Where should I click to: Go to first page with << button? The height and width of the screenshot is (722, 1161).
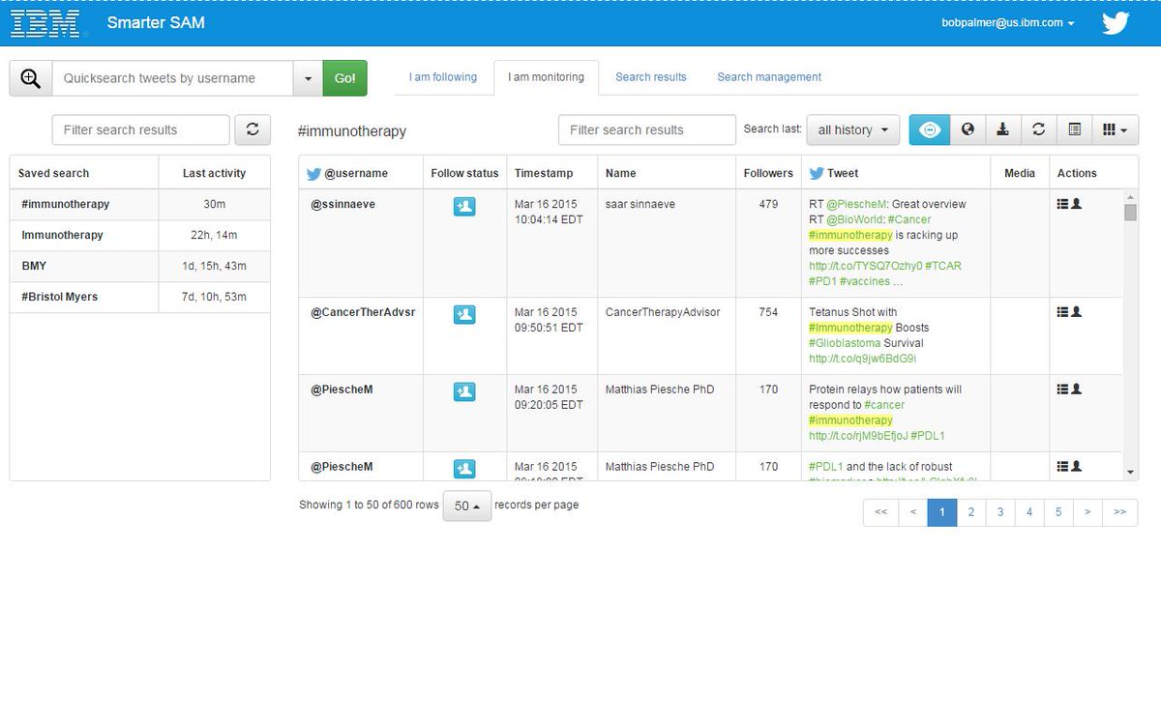pyautogui.click(x=880, y=512)
